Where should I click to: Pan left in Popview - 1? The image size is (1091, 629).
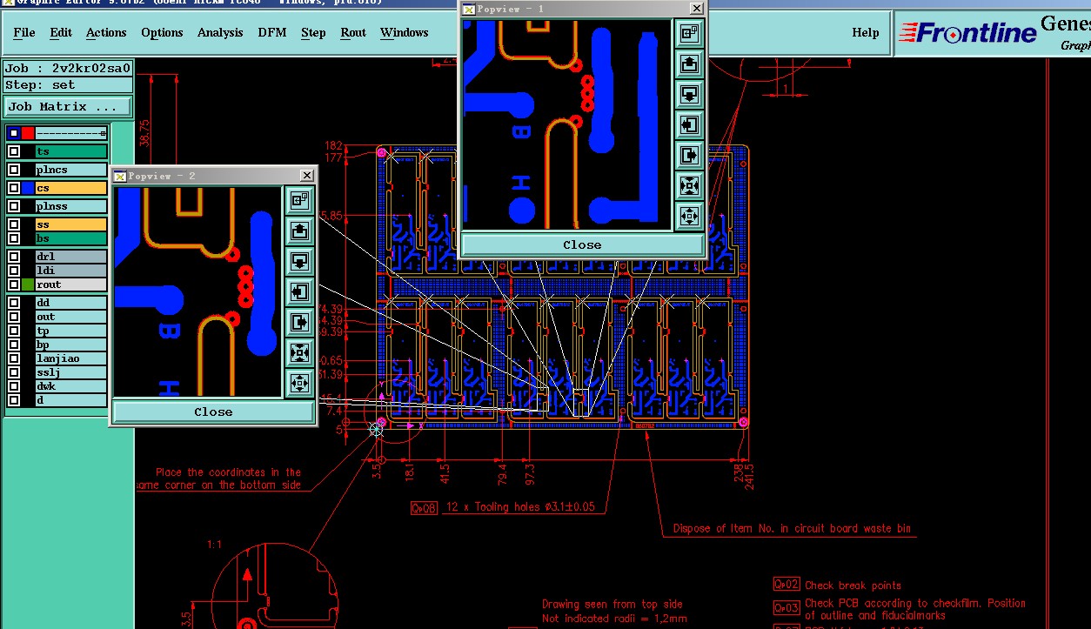click(x=689, y=125)
